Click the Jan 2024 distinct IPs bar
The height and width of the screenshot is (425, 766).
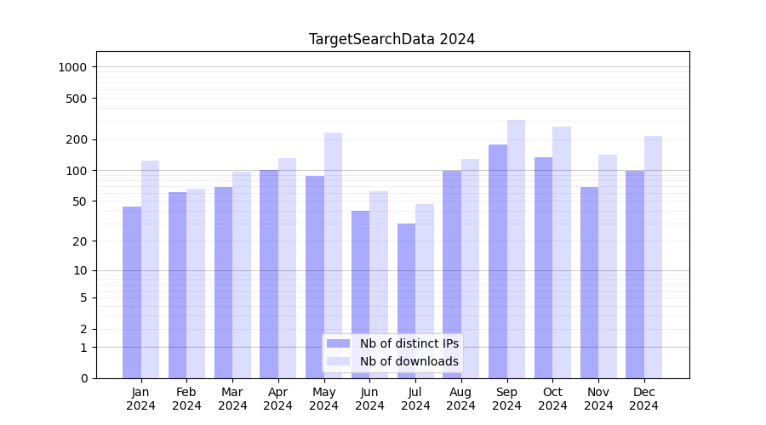pyautogui.click(x=132, y=292)
